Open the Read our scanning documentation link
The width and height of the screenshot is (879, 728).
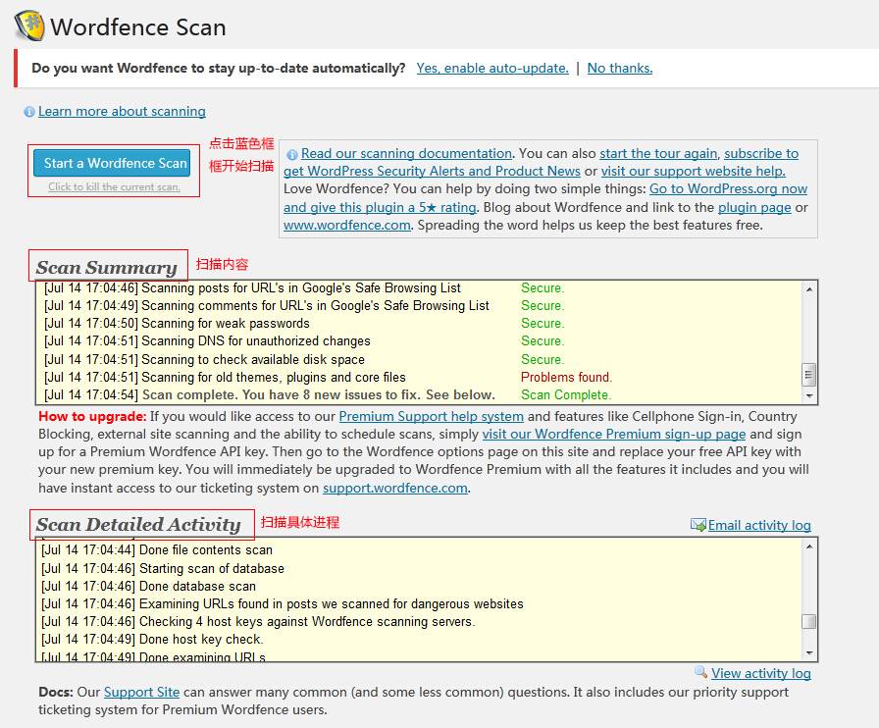(x=406, y=154)
